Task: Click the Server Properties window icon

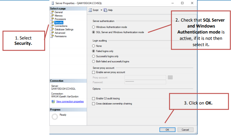Action: pos(53,3)
